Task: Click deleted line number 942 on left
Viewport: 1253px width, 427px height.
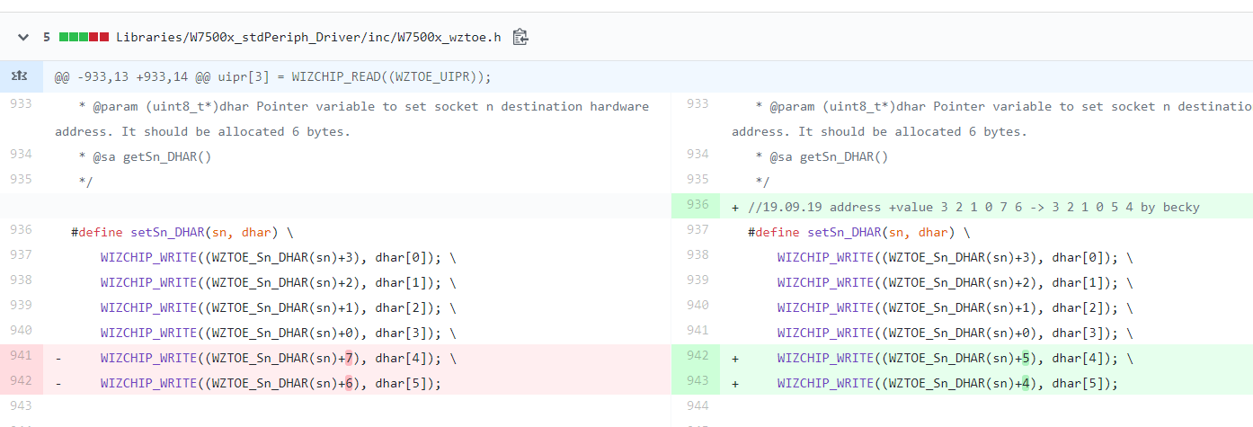Action: 20,381
